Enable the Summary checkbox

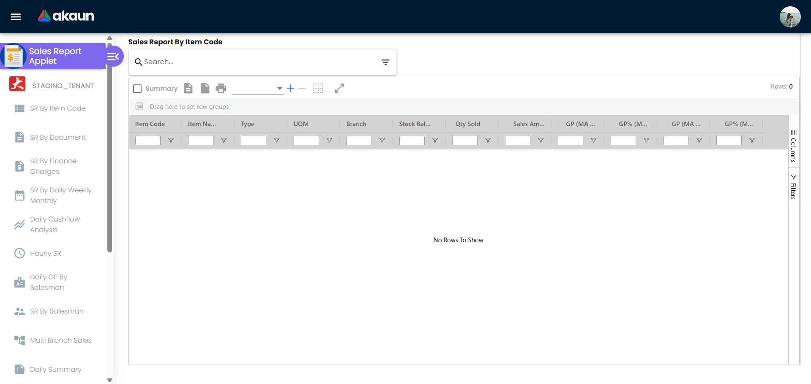[137, 88]
